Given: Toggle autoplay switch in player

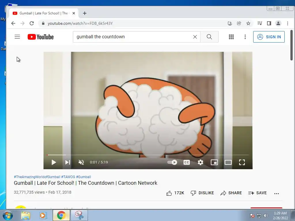Looking at the screenshot, I should pos(172,162).
